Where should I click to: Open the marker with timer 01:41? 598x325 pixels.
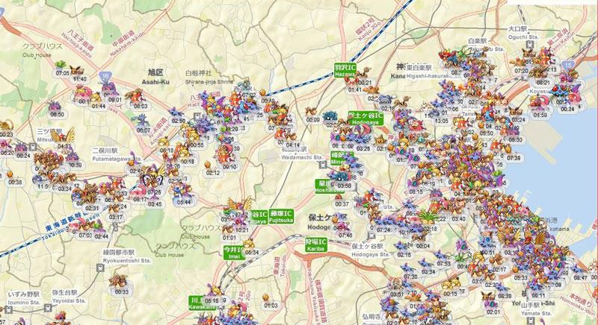(354, 86)
